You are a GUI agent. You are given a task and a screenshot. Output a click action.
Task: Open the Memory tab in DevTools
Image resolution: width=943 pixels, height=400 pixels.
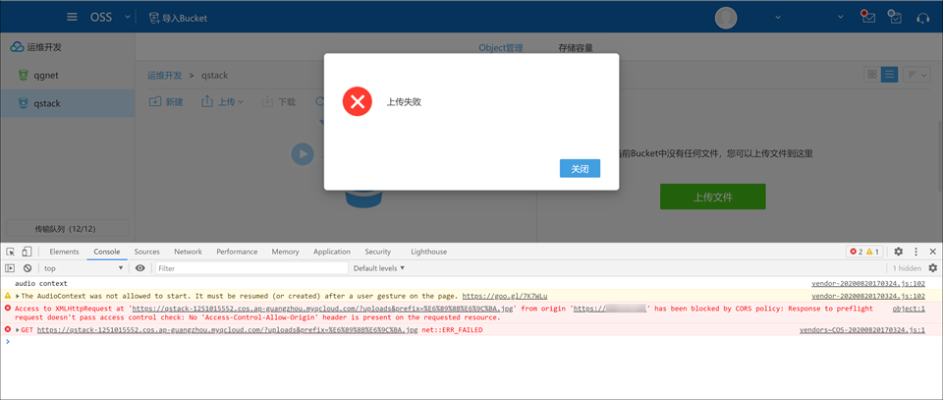(285, 252)
